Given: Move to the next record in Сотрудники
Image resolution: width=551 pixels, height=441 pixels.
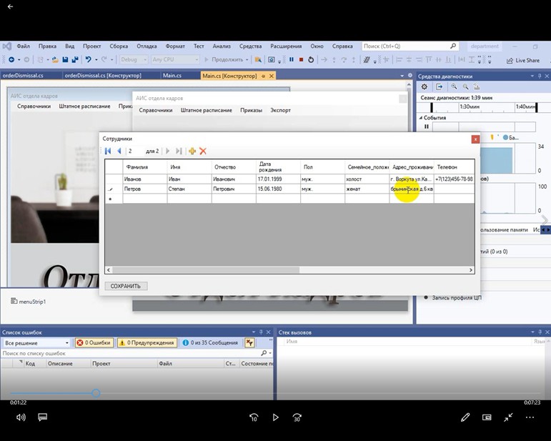Looking at the screenshot, I should coord(168,151).
